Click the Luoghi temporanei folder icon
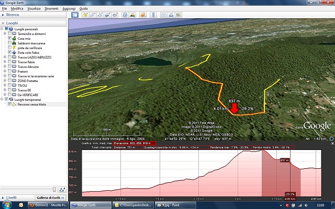This screenshot has width=335, height=209. (11, 100)
